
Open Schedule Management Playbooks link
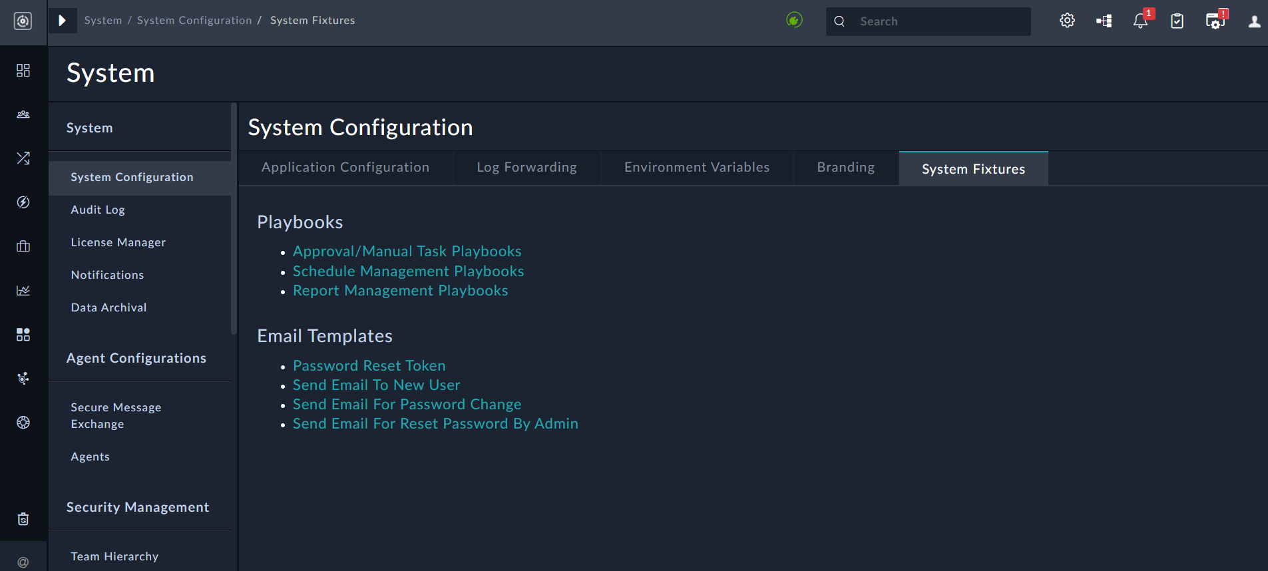coord(408,272)
